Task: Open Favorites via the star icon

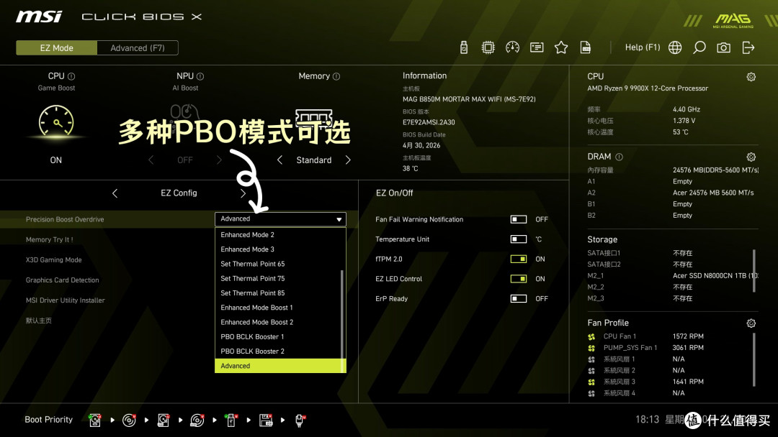Action: [561, 47]
